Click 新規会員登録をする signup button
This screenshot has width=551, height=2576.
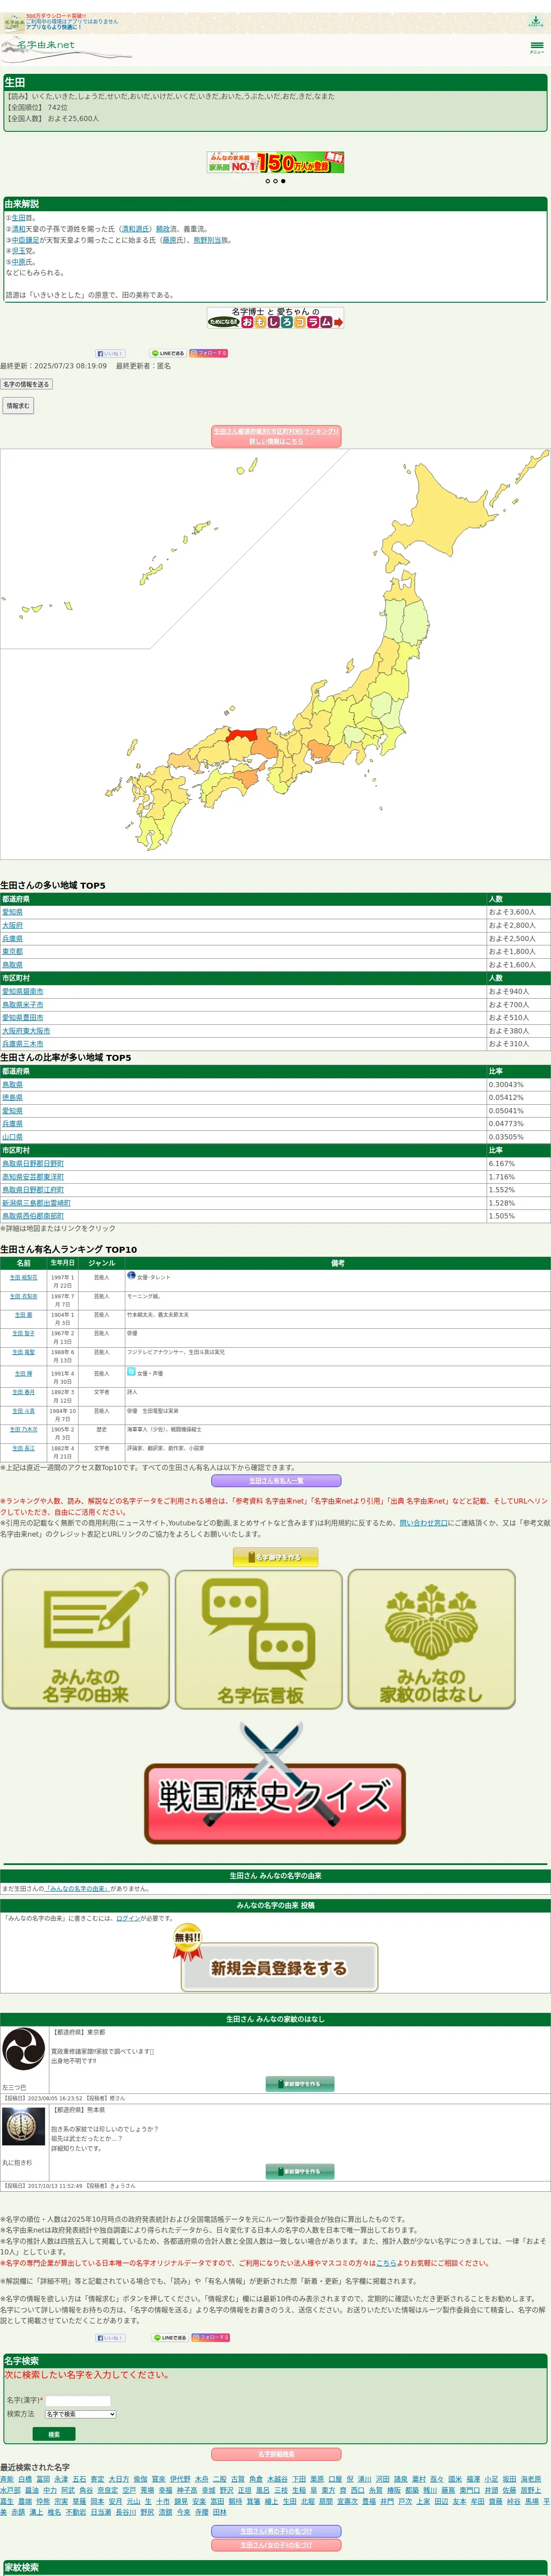click(x=279, y=1967)
